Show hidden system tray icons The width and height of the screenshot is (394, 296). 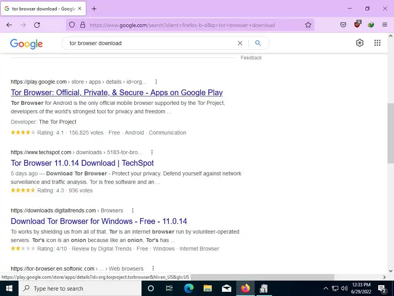pos(326,288)
